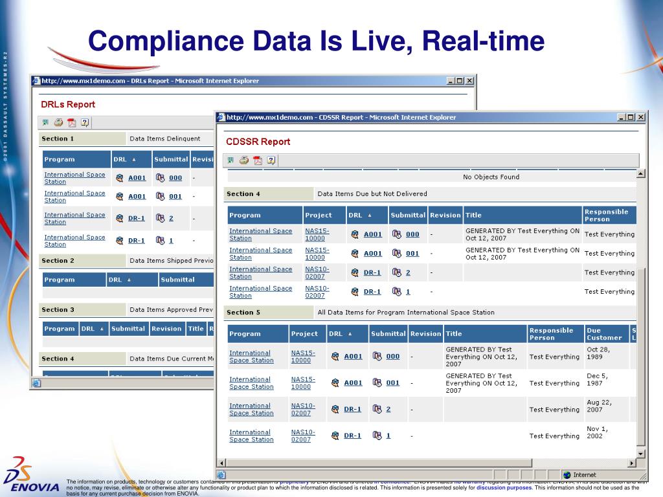Viewport: 663px width, 497px height.
Task: Click the Internet zone globe icon in status bar
Action: pos(567,475)
